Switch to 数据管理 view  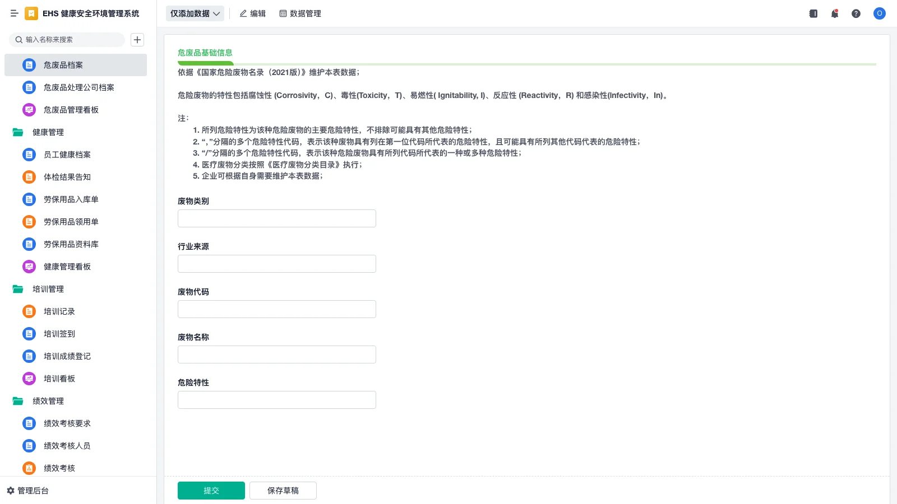(x=300, y=13)
